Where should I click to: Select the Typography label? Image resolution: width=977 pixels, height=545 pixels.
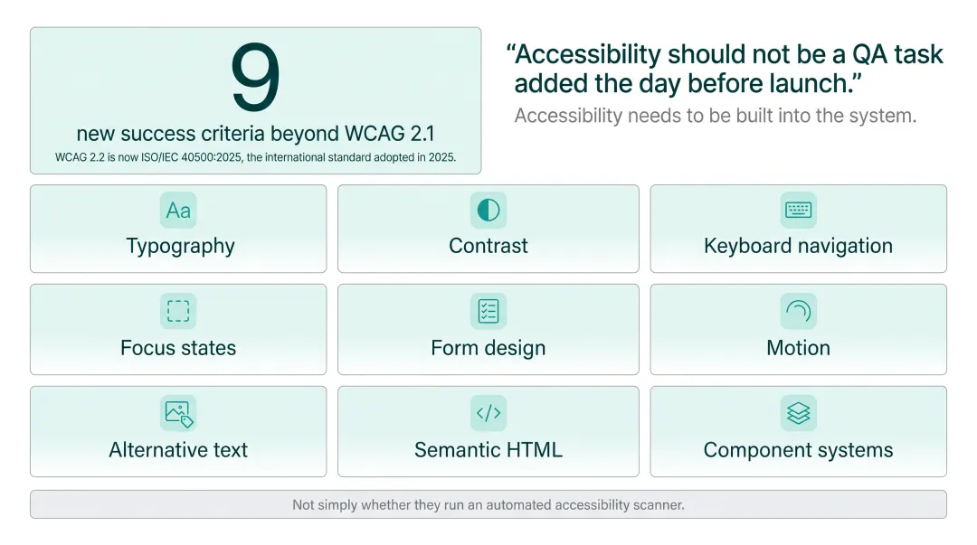coord(181,247)
